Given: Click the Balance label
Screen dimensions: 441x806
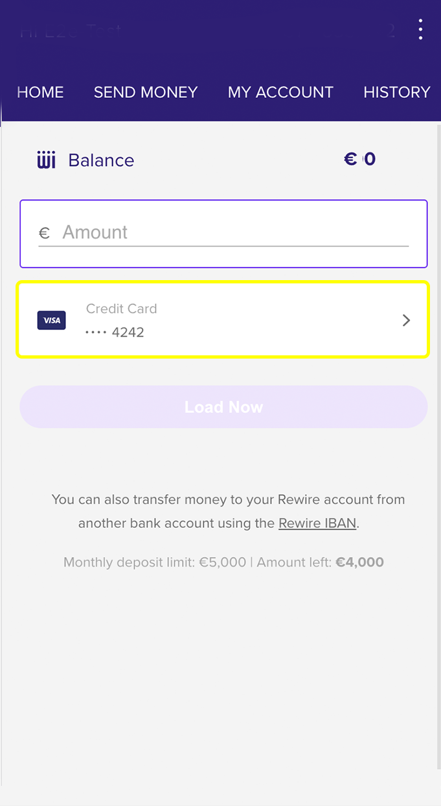Looking at the screenshot, I should click(x=101, y=160).
